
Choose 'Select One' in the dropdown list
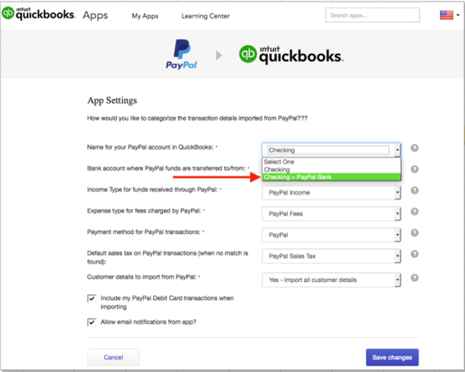click(x=332, y=162)
